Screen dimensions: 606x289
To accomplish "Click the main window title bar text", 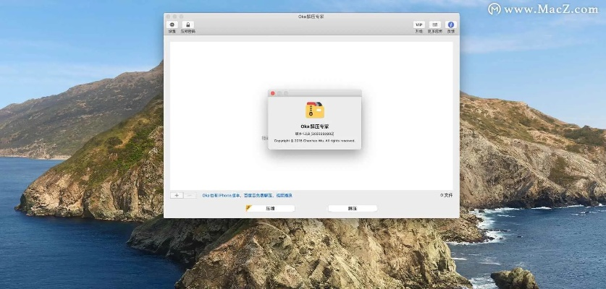I will click(x=311, y=16).
